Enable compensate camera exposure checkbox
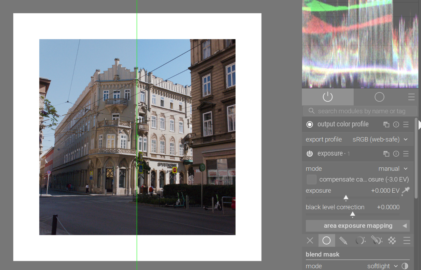 click(311, 179)
